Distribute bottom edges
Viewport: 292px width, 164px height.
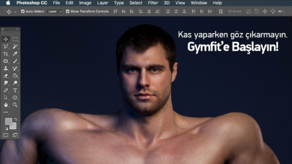[184, 11]
